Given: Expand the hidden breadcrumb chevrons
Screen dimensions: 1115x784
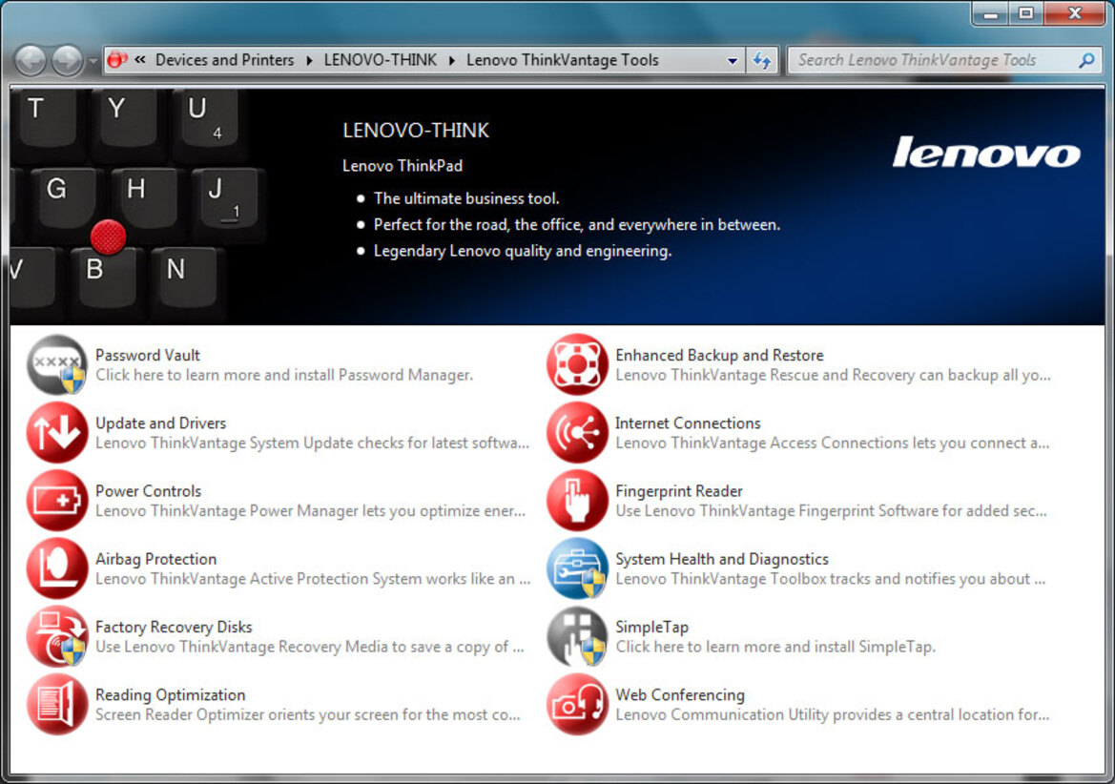Looking at the screenshot, I should coord(140,60).
